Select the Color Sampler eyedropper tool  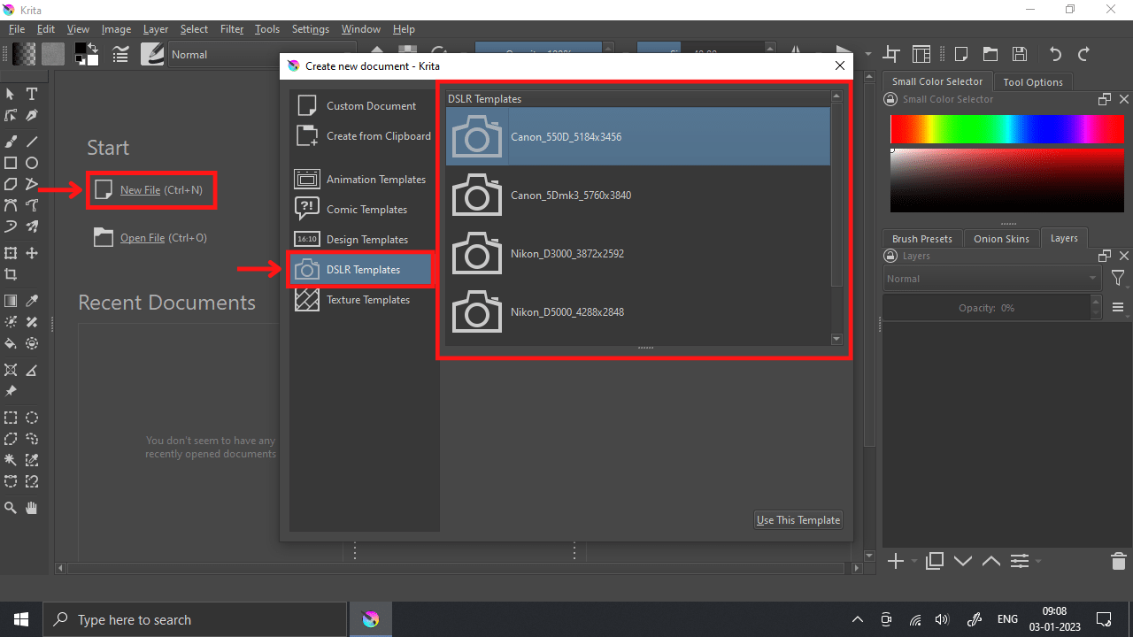click(32, 301)
